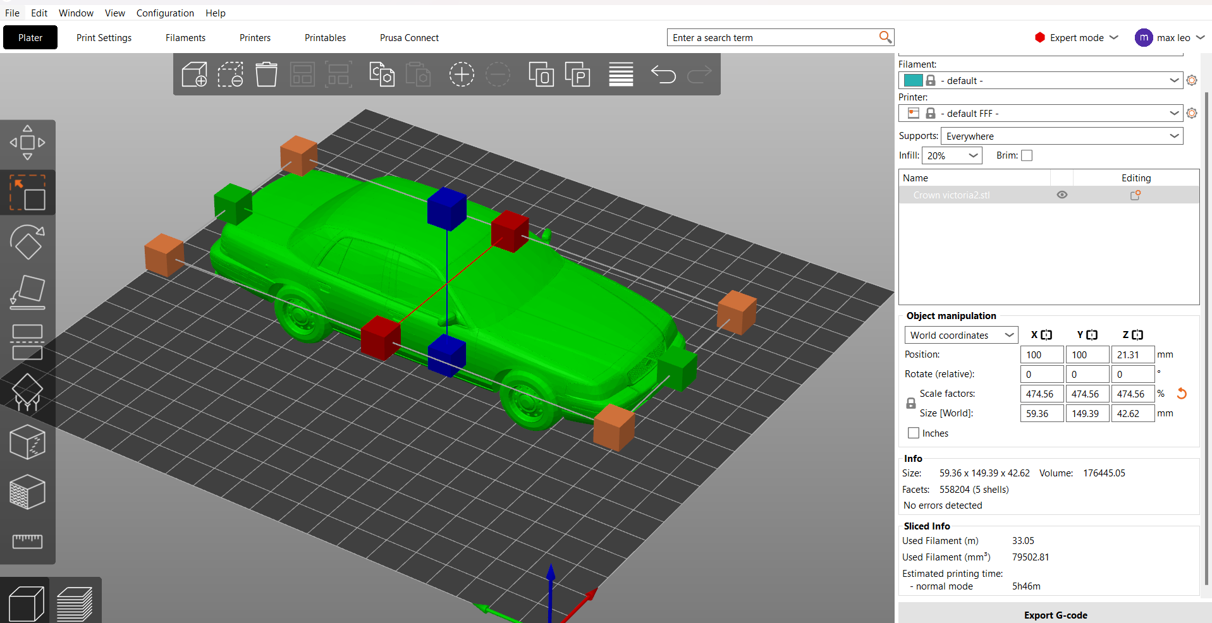Click the Undo arrow icon
This screenshot has height=623, width=1212.
click(663, 75)
